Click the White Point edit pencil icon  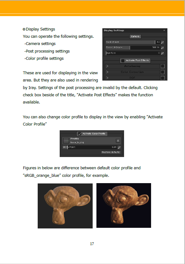[x=119, y=147]
